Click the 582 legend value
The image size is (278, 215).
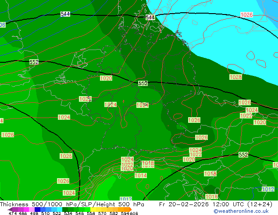(114, 213)
